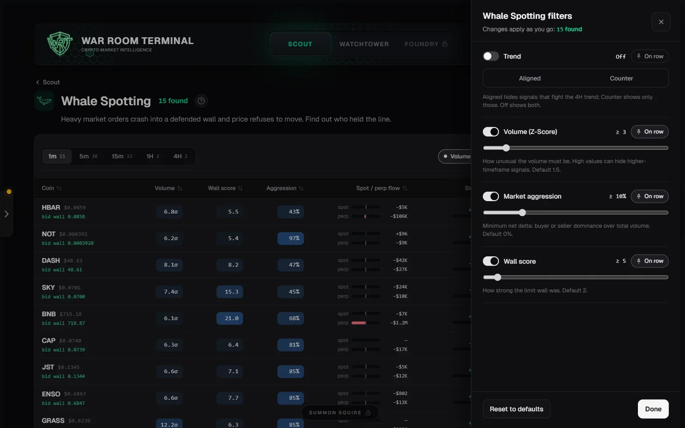Click the yellow status dot on sidebar

[x=9, y=191]
